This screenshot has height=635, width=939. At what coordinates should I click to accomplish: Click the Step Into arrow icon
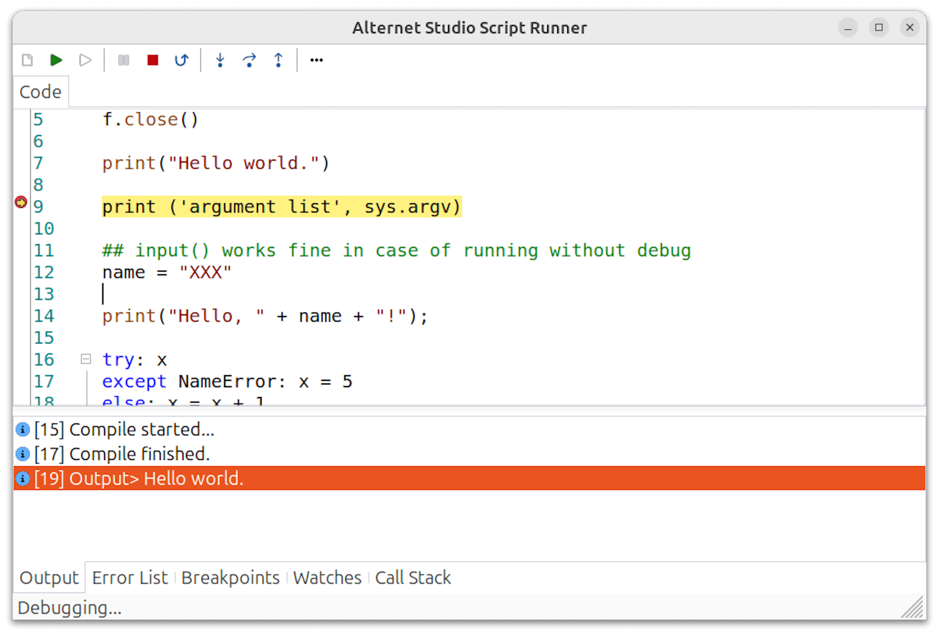(220, 60)
